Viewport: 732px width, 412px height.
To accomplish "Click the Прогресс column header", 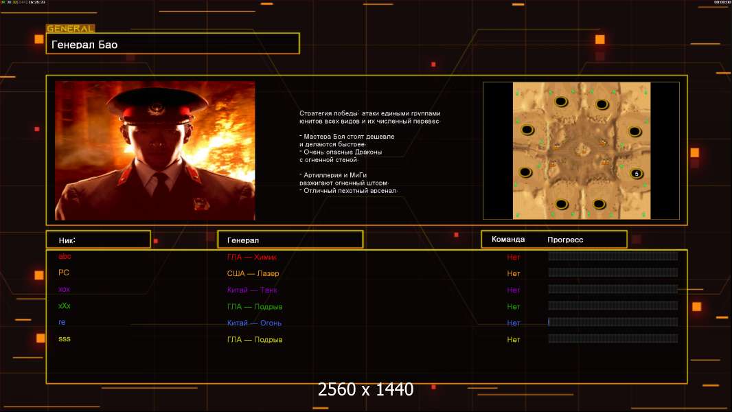I will (565, 240).
